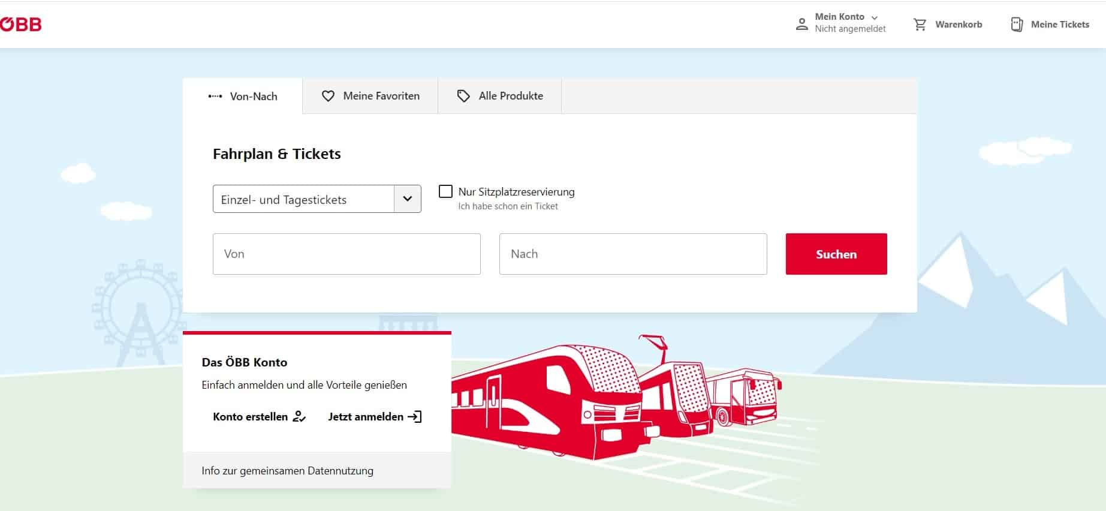Click the red Suchen button

point(836,254)
